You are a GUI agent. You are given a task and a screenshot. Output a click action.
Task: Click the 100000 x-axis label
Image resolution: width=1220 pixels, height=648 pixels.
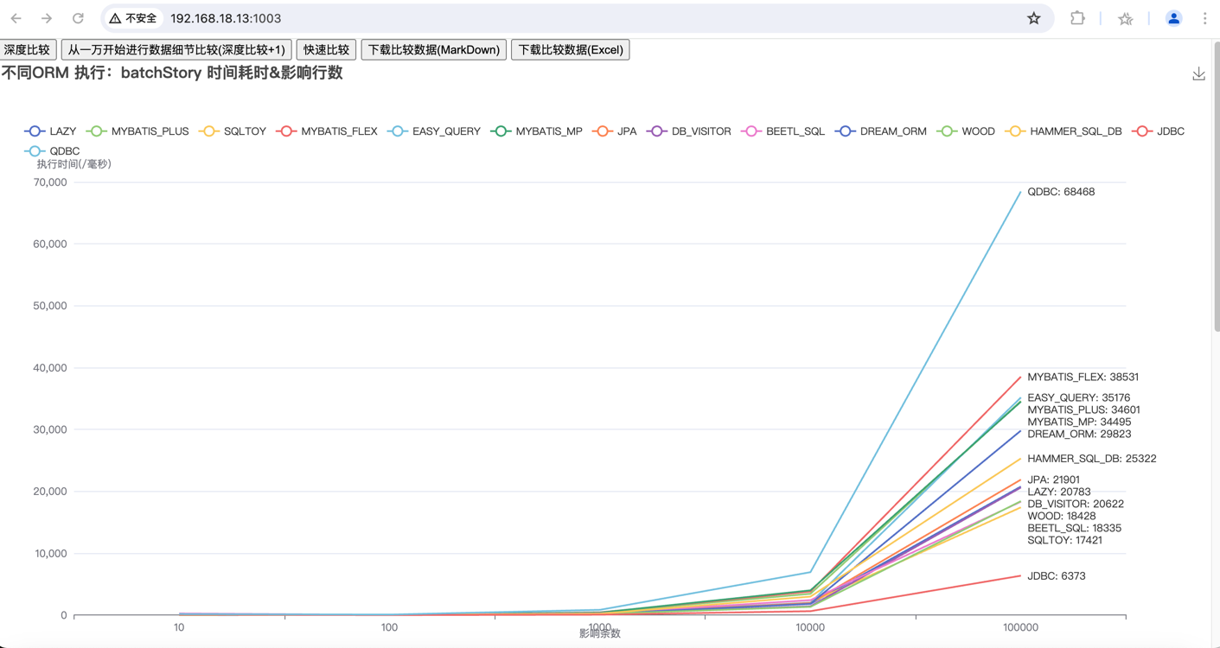click(x=1020, y=627)
